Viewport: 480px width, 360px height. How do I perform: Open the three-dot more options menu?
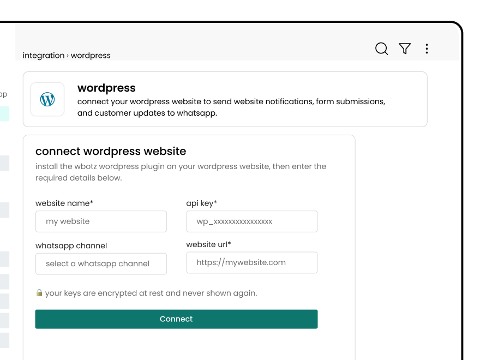click(x=427, y=49)
